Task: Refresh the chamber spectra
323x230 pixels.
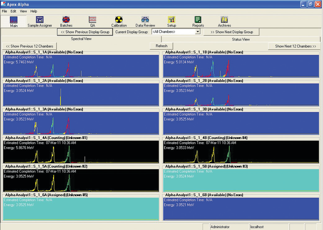Action: 161,45
